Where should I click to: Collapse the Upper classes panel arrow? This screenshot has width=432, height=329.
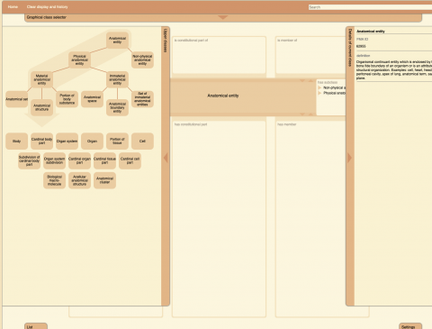coord(166,158)
